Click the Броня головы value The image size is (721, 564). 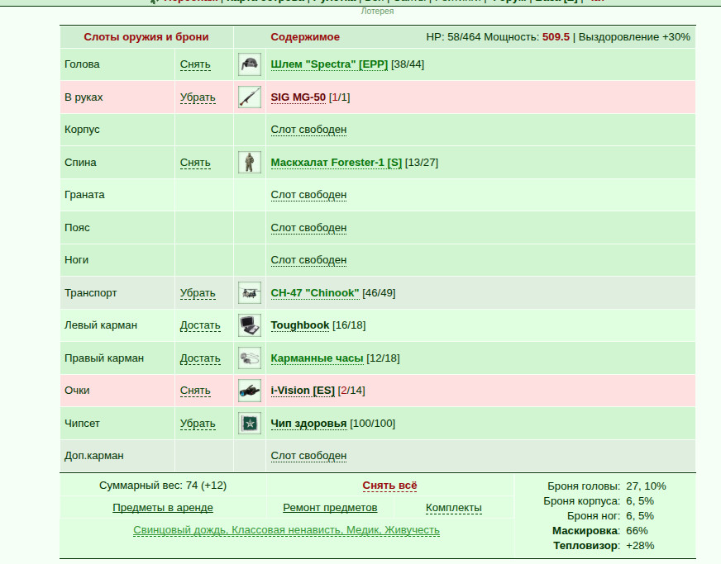click(646, 486)
